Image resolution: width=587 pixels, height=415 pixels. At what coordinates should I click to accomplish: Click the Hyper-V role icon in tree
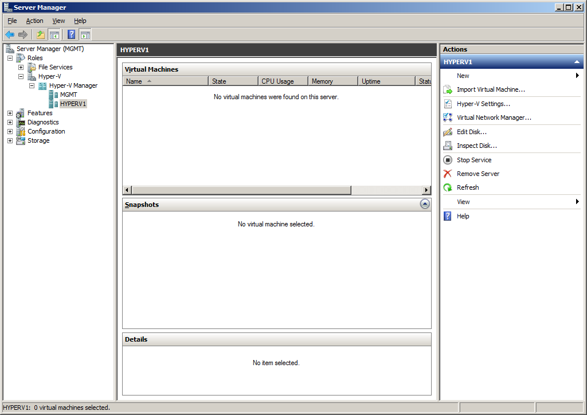pyautogui.click(x=32, y=76)
